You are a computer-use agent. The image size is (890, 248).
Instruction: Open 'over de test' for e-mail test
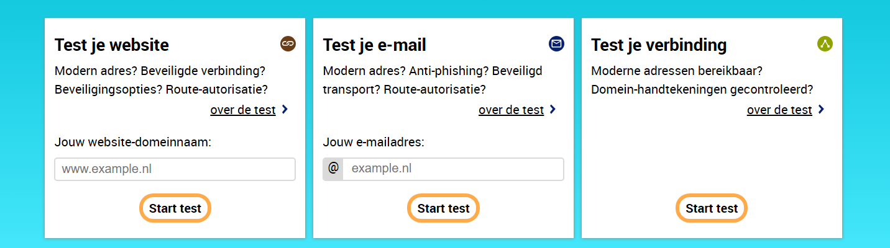coord(511,110)
